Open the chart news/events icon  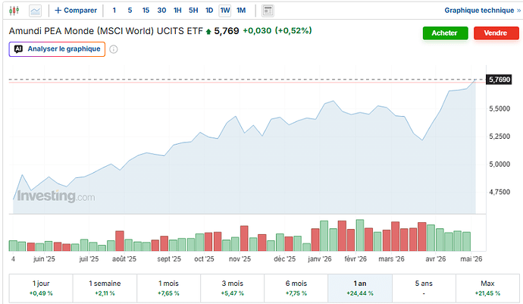pyautogui.click(x=268, y=11)
